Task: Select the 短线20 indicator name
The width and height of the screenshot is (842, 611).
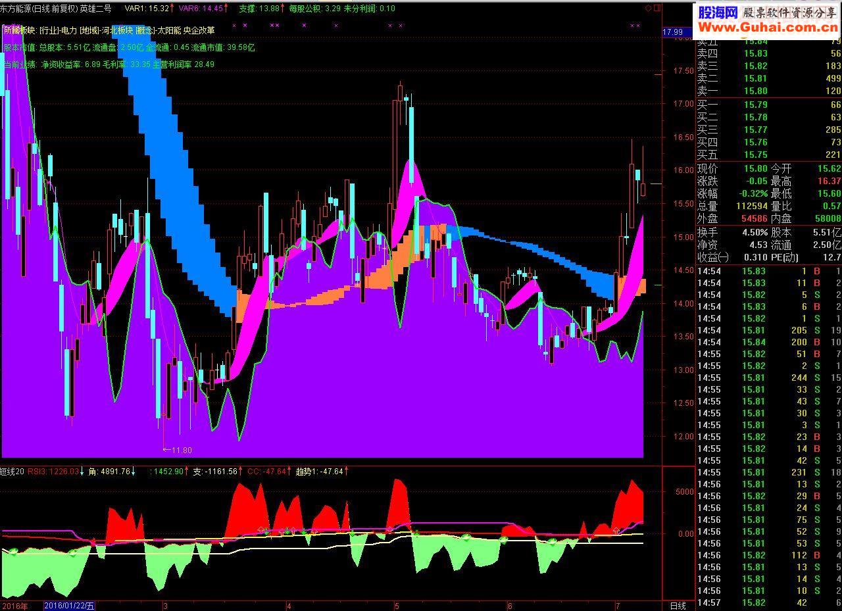Action: 12,472
